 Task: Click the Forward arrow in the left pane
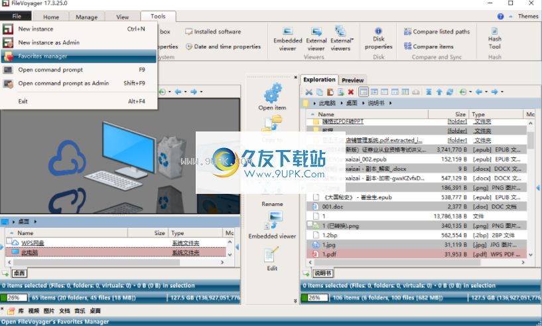pyautogui.click(x=194, y=92)
